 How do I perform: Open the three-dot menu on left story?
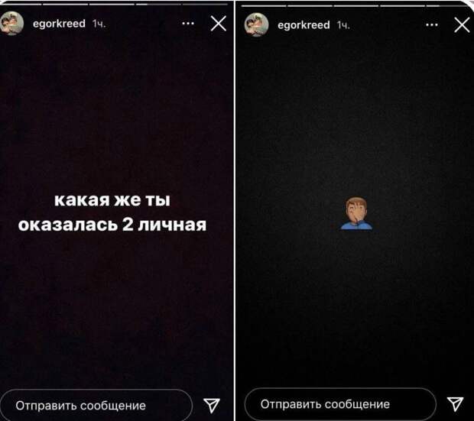click(188, 23)
